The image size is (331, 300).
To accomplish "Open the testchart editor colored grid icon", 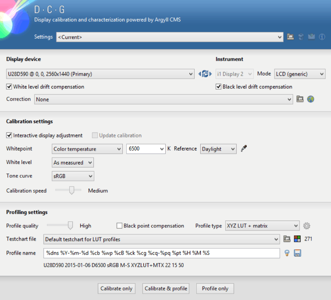I will tap(297, 239).
